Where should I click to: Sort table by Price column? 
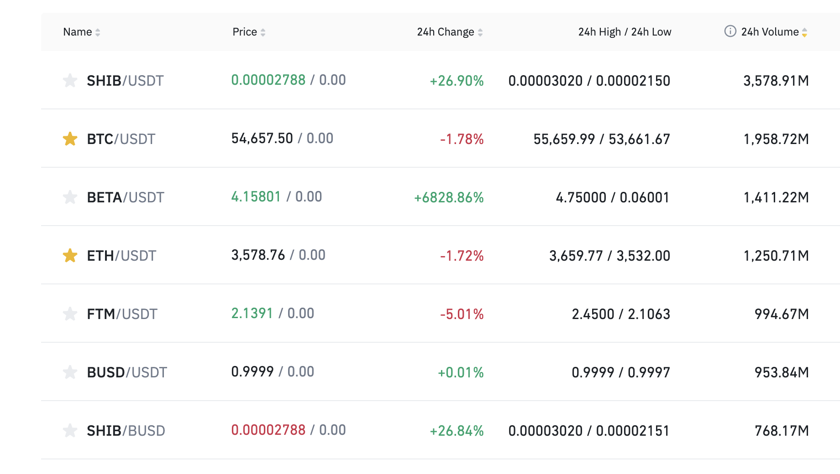(x=249, y=32)
